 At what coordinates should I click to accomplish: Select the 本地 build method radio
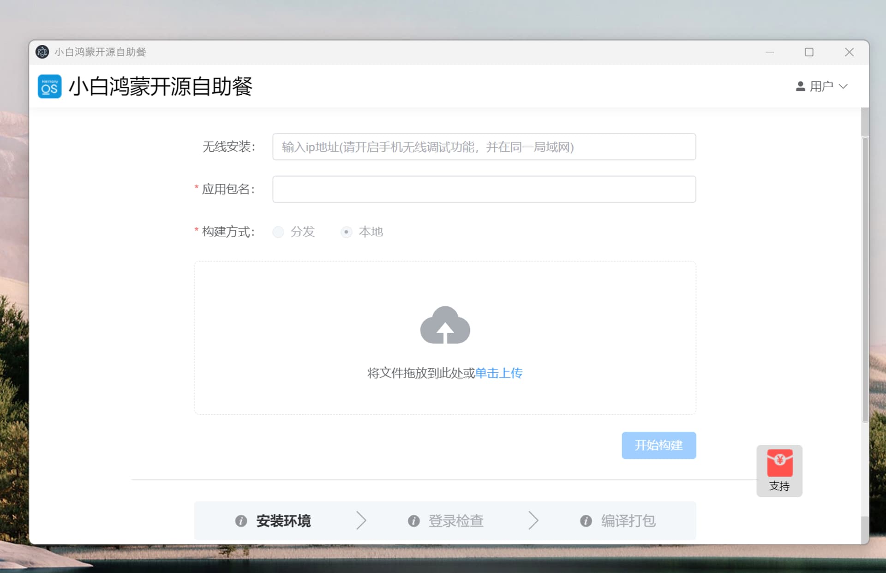tap(346, 232)
